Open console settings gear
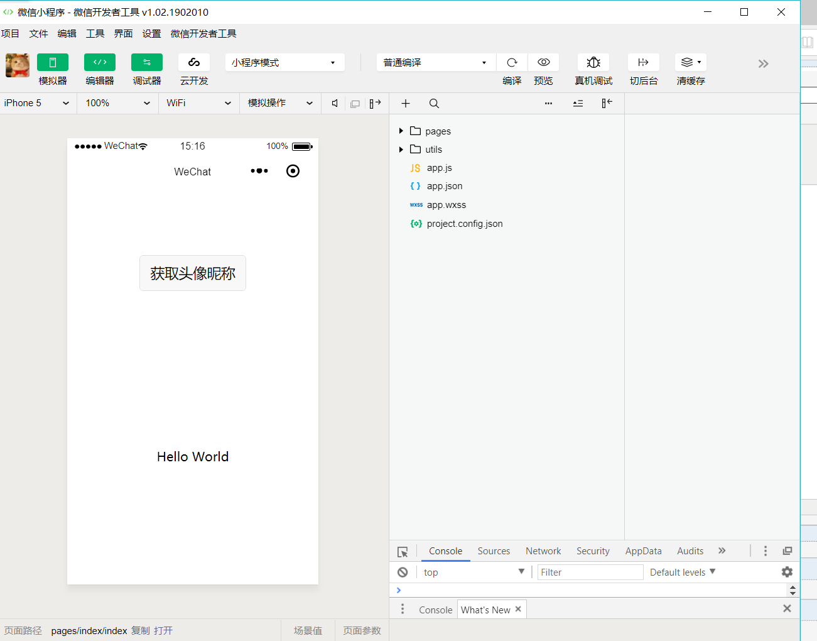Image resolution: width=817 pixels, height=641 pixels. click(x=787, y=572)
